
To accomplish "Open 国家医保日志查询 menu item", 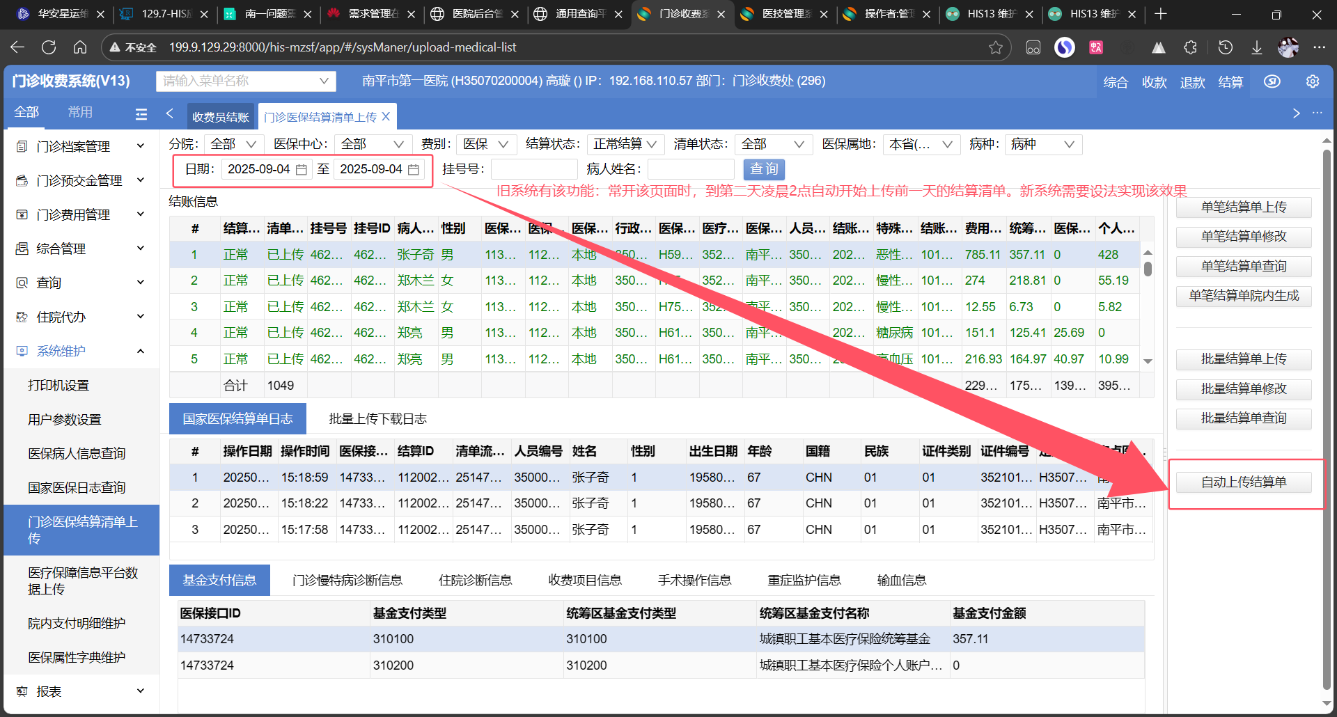I will click(77, 487).
